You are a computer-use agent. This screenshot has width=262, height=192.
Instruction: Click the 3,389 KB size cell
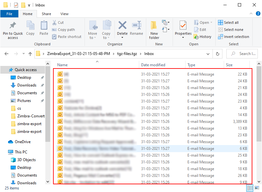[x=240, y=122]
